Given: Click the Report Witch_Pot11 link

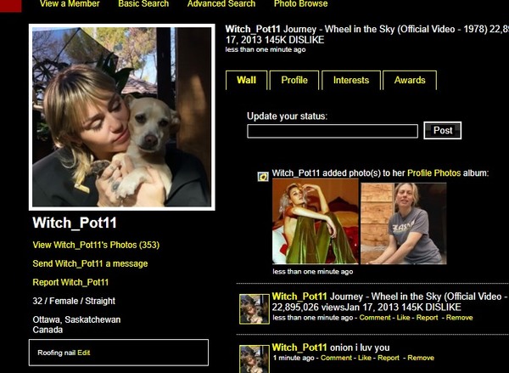Looking at the screenshot, I should point(70,282).
